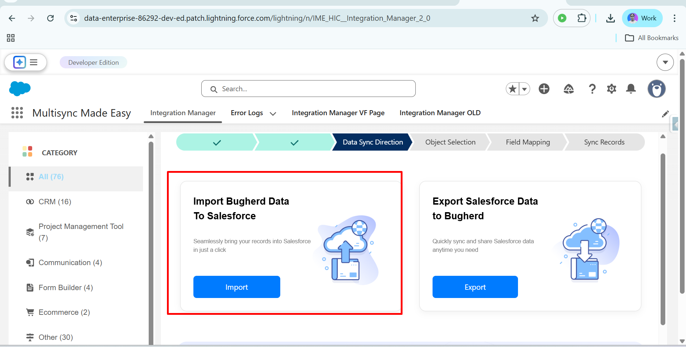The height and width of the screenshot is (347, 686).
Task: Open the Error Logs tab
Action: click(247, 113)
